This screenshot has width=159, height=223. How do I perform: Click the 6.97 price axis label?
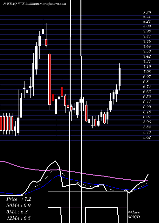[147, 77]
